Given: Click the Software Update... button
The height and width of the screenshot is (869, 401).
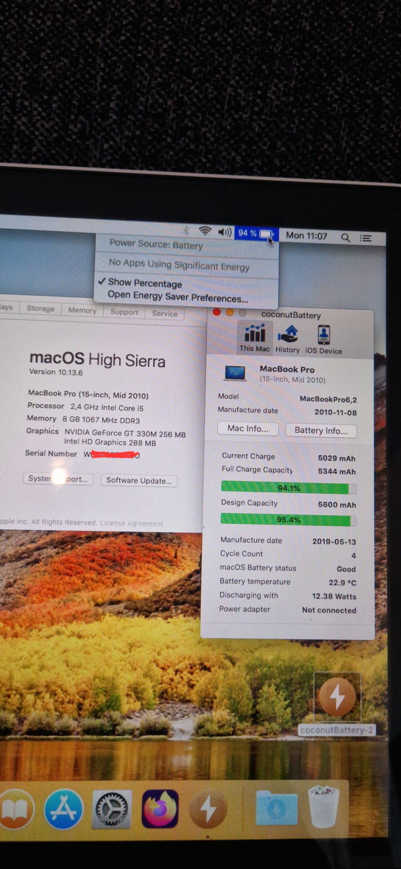Looking at the screenshot, I should tap(139, 480).
